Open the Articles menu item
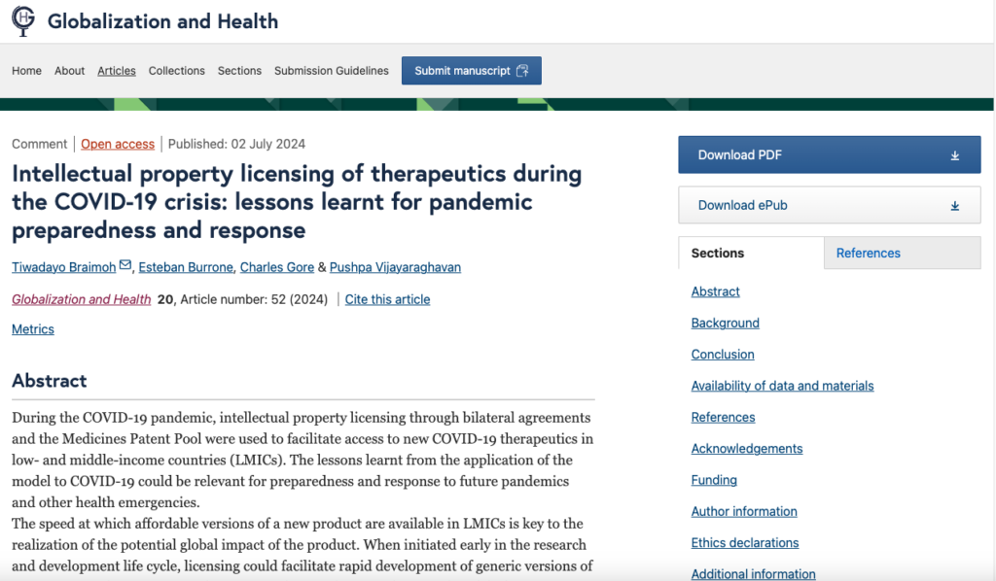The width and height of the screenshot is (996, 581). coord(117,71)
